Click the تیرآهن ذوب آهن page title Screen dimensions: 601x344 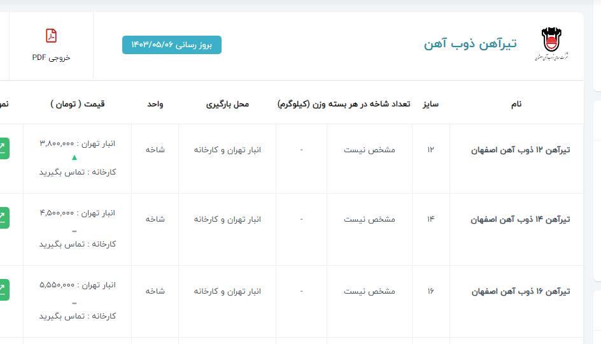click(470, 43)
